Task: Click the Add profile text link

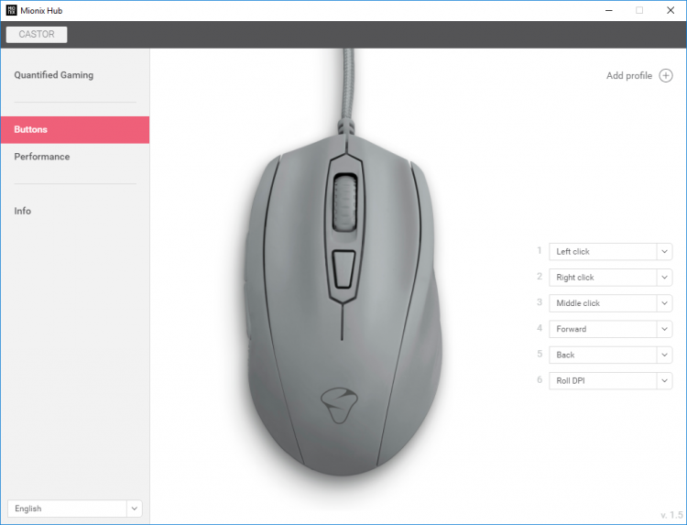Action: tap(629, 75)
